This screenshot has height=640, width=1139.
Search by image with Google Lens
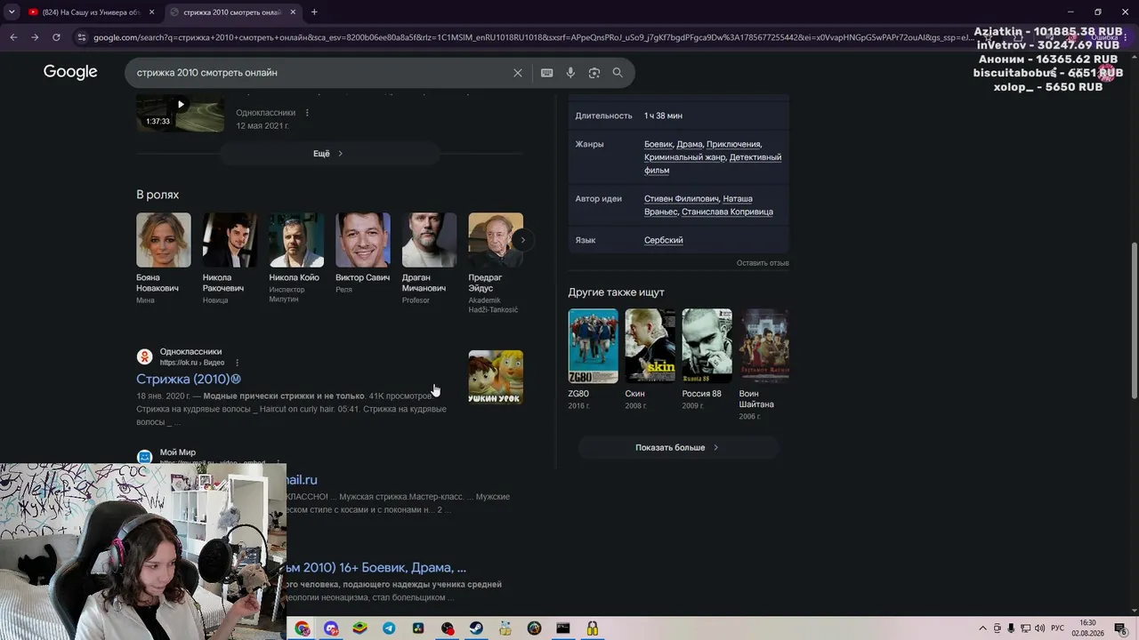[594, 73]
